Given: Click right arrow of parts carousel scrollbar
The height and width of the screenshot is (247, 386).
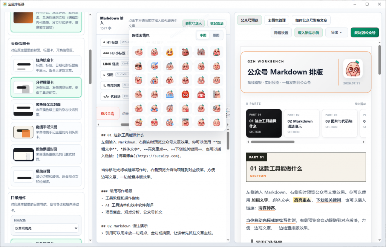Looking at the screenshot, I should 364,142.
